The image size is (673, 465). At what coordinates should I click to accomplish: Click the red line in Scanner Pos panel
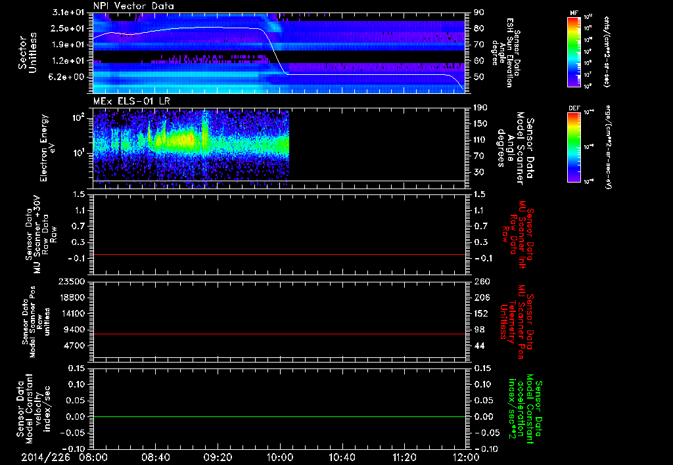pyautogui.click(x=279, y=334)
